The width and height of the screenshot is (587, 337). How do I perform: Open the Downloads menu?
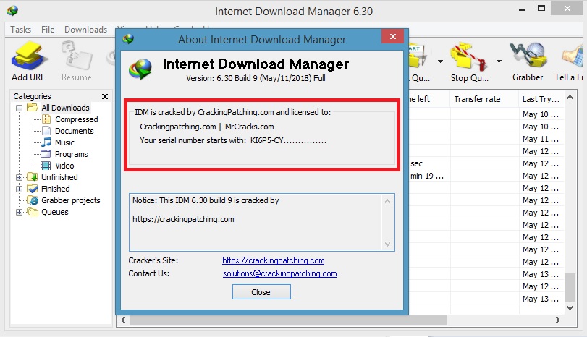point(85,29)
